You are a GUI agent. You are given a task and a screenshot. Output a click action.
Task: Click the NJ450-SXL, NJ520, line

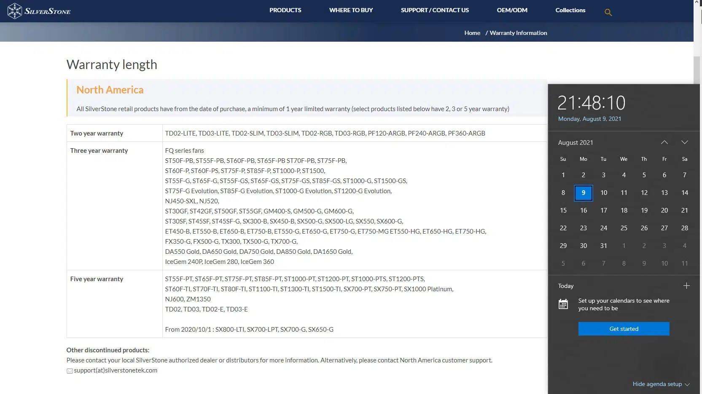[192, 201]
